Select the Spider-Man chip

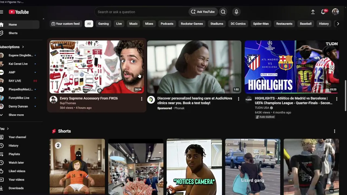[x=261, y=24]
